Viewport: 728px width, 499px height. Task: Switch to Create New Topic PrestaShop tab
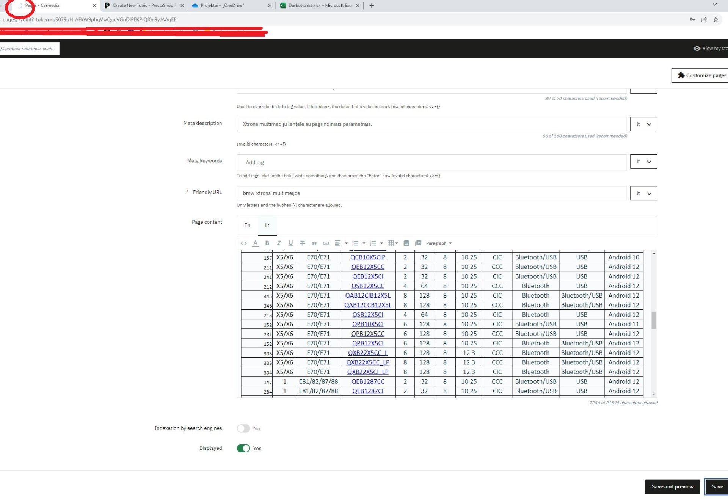[x=143, y=6]
